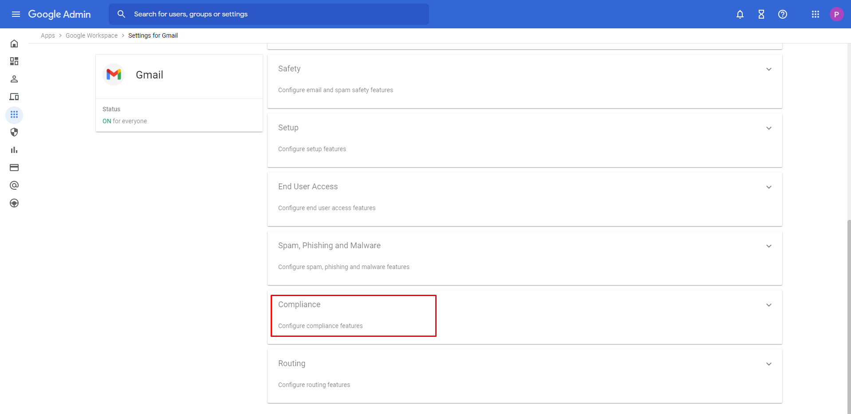The width and height of the screenshot is (851, 414).
Task: Navigate to Apps breadcrumb
Action: (x=48, y=35)
